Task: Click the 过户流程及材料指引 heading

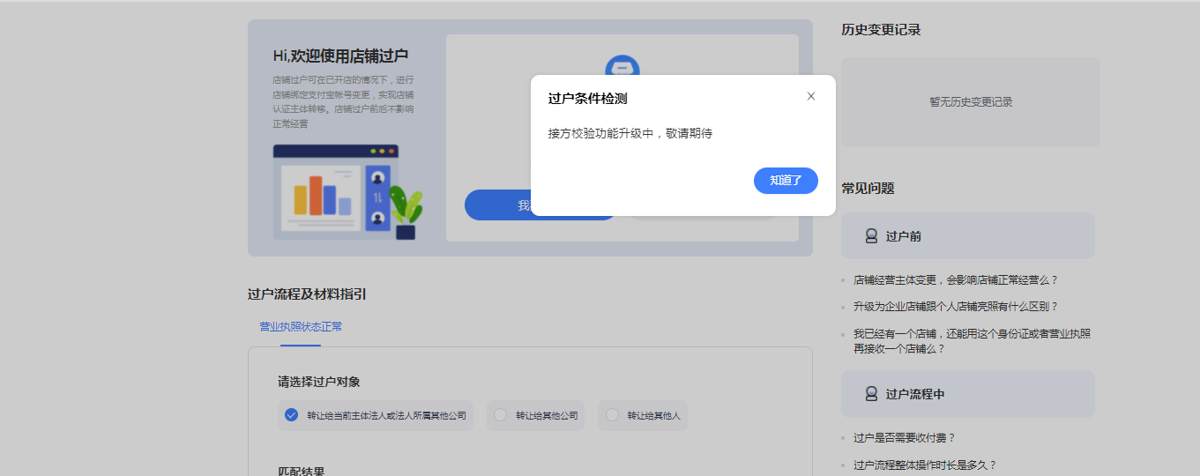Action: coord(307,294)
